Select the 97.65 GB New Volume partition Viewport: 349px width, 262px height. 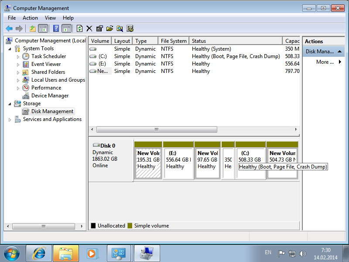tap(208, 163)
